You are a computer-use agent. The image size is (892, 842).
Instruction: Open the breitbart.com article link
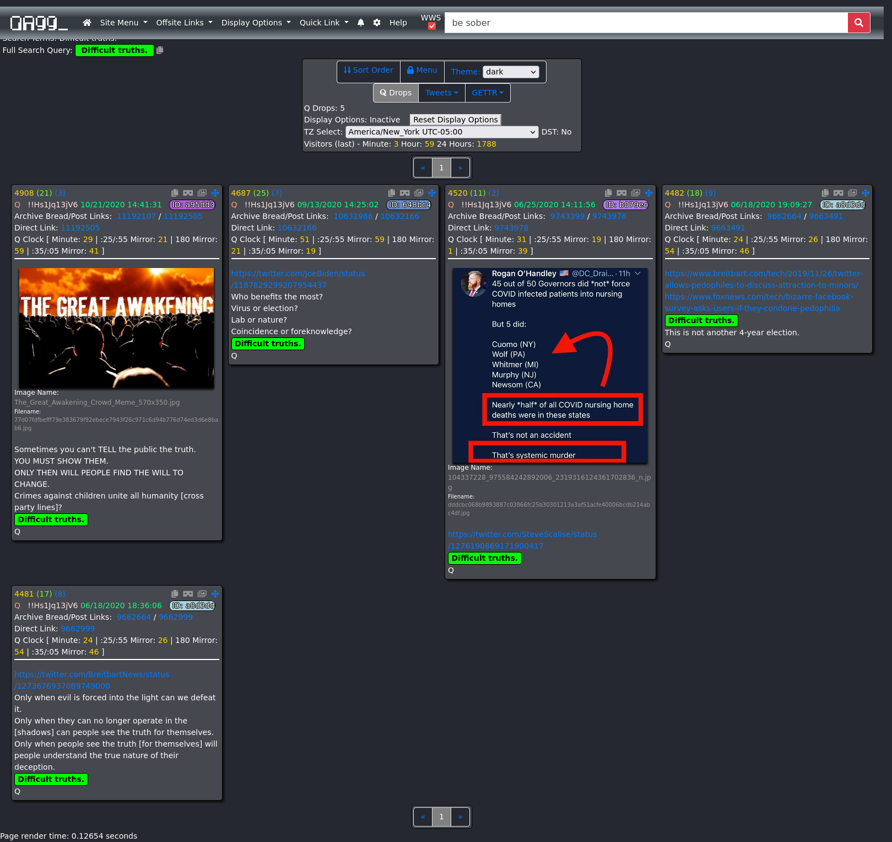[x=763, y=280]
